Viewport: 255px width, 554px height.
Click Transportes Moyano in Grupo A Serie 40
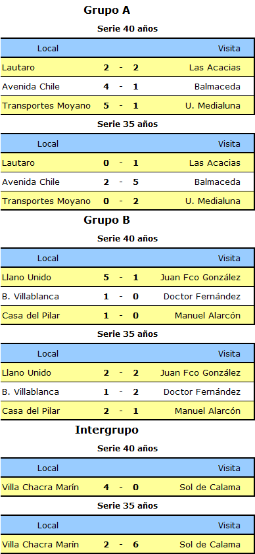pos(46,106)
